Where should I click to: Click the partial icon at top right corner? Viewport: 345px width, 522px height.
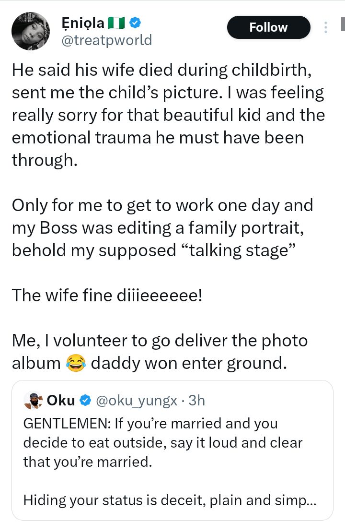(x=342, y=23)
